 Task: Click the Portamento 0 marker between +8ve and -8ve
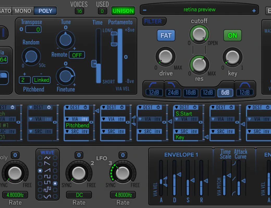tap(126, 57)
